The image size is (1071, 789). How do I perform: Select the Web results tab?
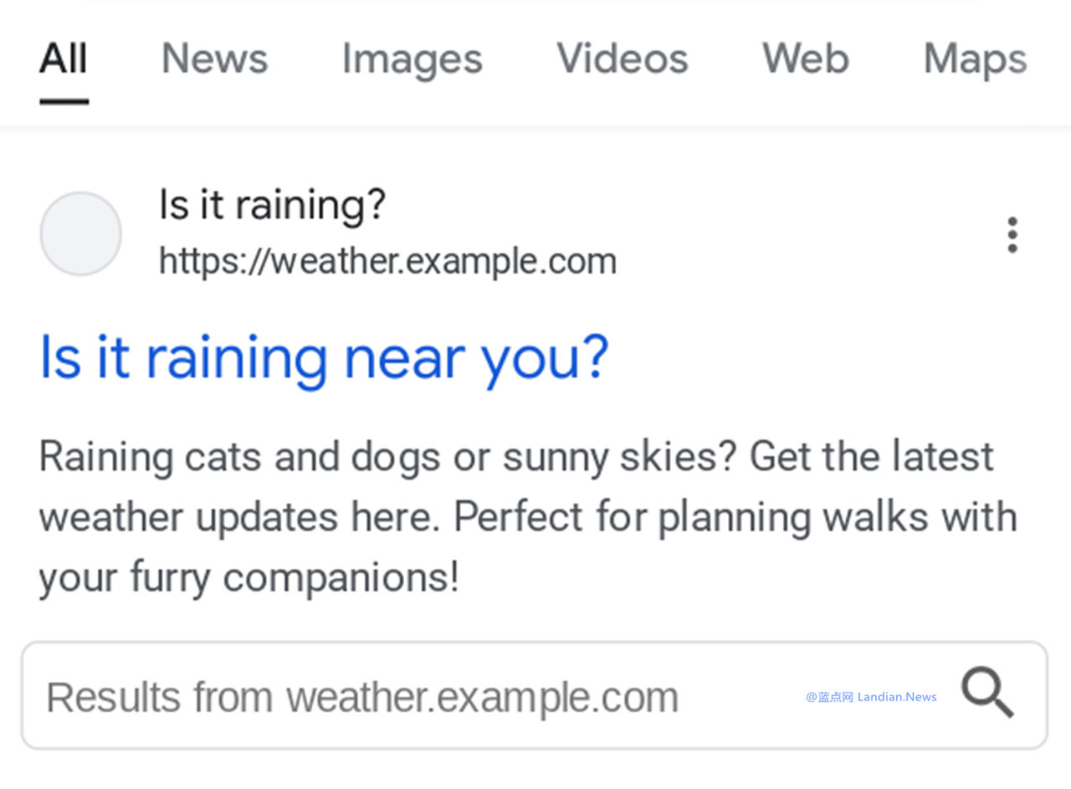pyautogui.click(x=805, y=59)
